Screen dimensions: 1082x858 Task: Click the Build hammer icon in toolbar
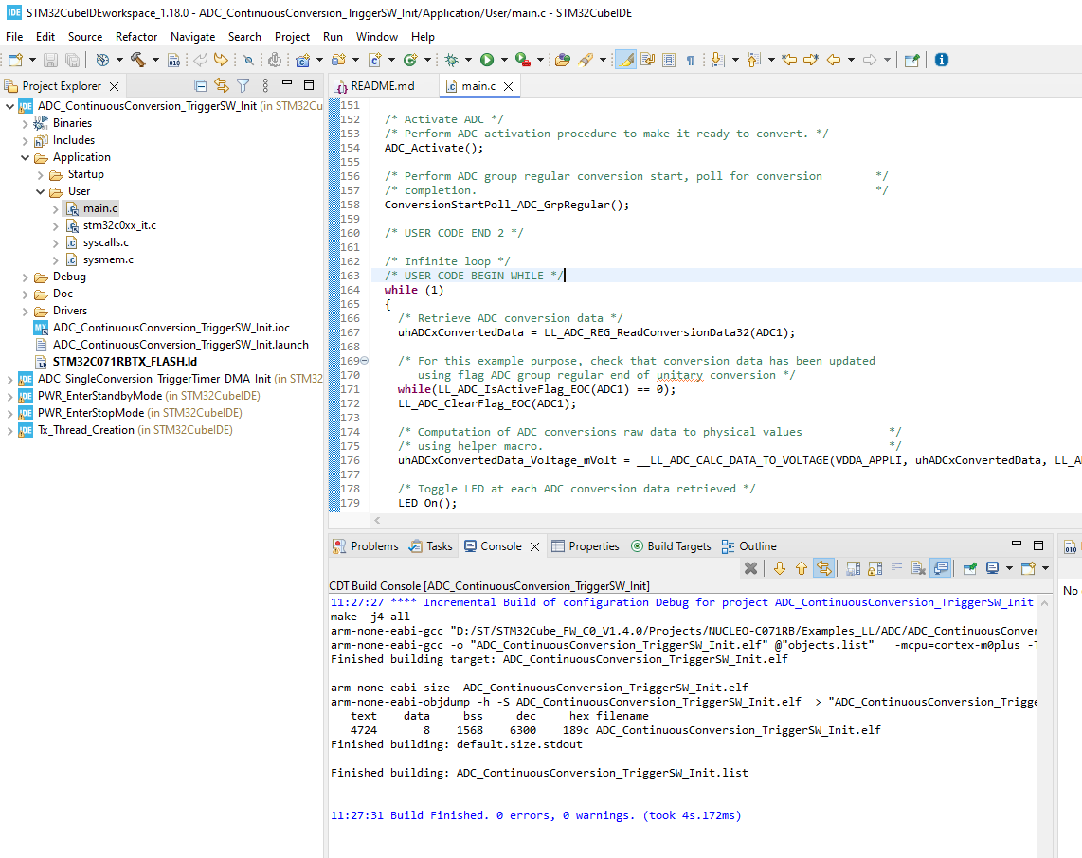point(138,60)
